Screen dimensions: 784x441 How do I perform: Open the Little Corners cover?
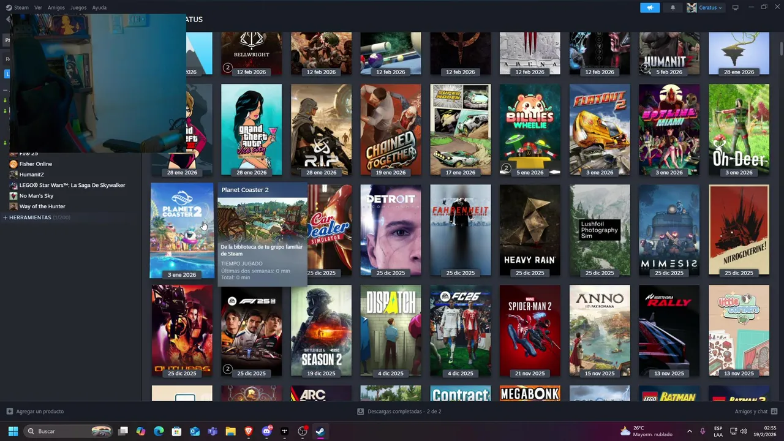pyautogui.click(x=739, y=330)
